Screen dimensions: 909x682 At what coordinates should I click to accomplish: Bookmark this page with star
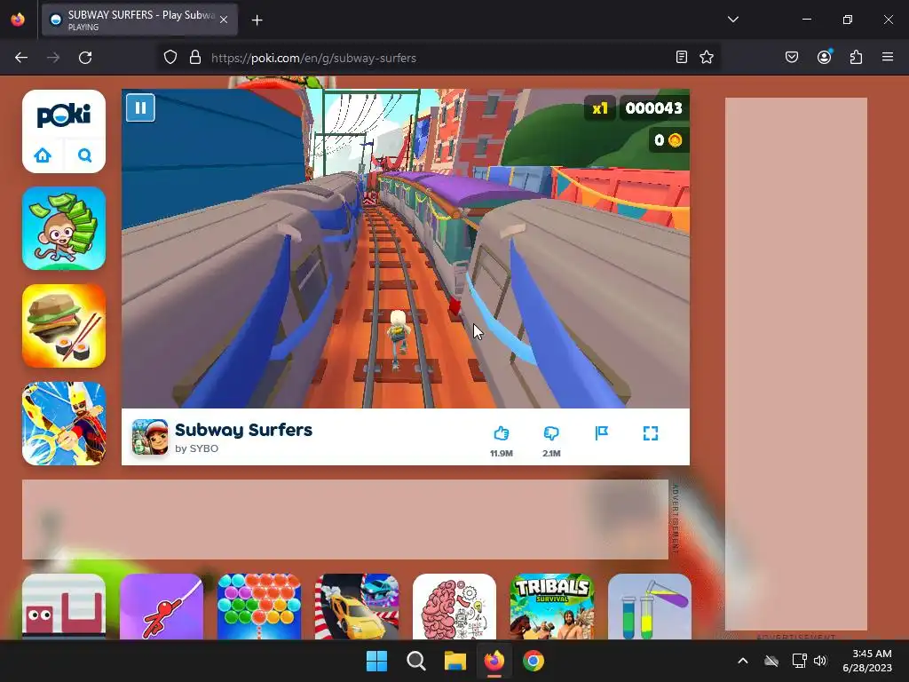[706, 57]
